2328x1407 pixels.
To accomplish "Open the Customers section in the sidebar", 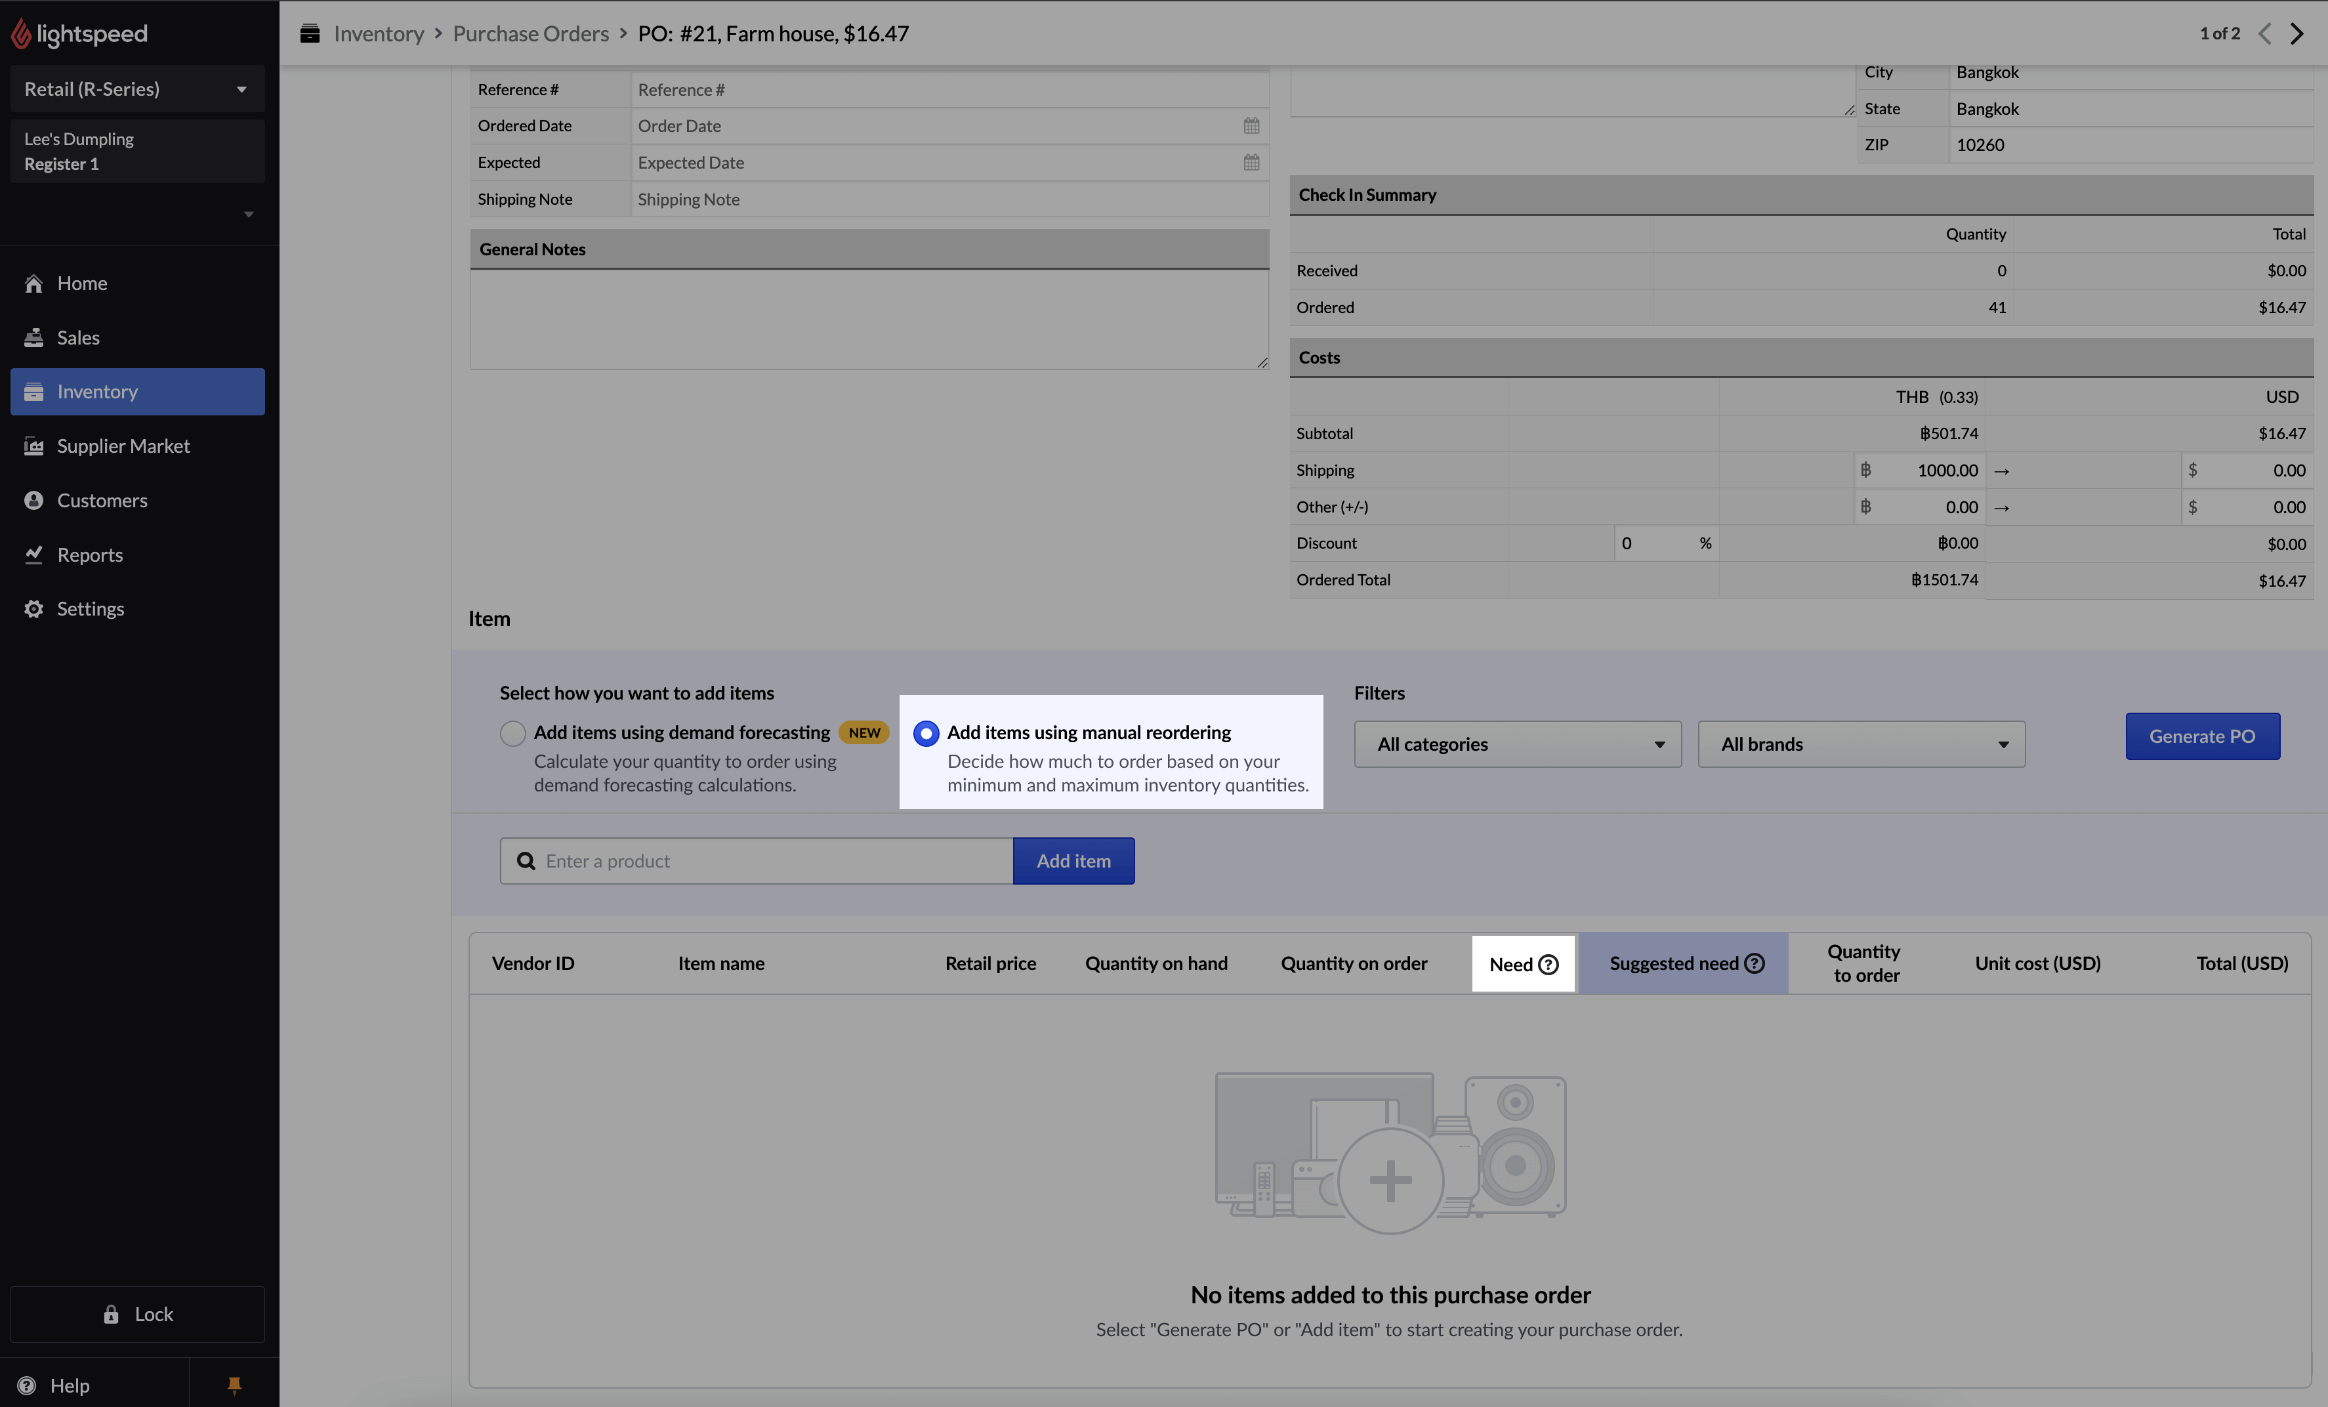I will 101,500.
